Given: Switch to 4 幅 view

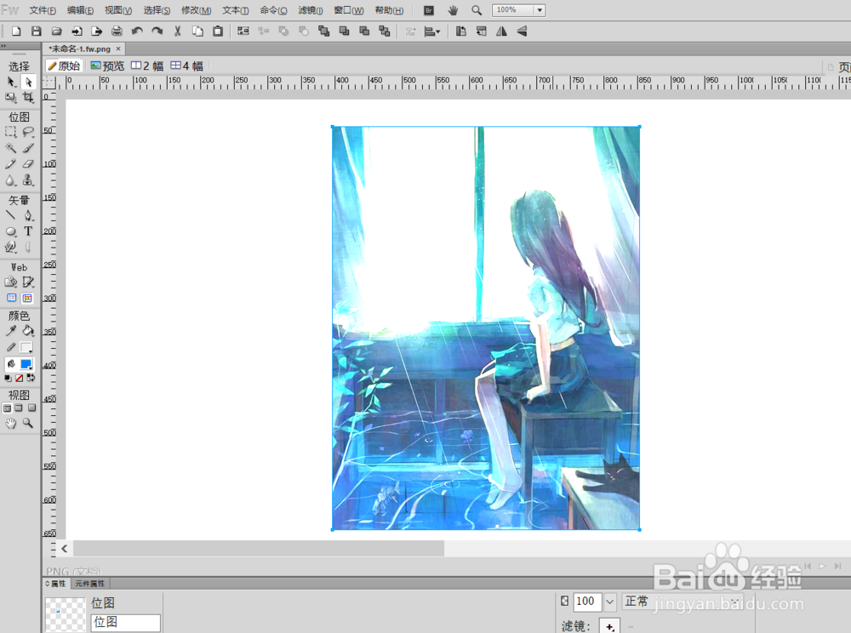Looking at the screenshot, I should 186,66.
